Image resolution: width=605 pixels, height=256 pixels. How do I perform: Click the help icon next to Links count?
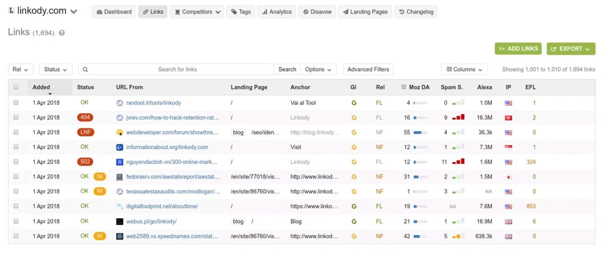(x=62, y=33)
